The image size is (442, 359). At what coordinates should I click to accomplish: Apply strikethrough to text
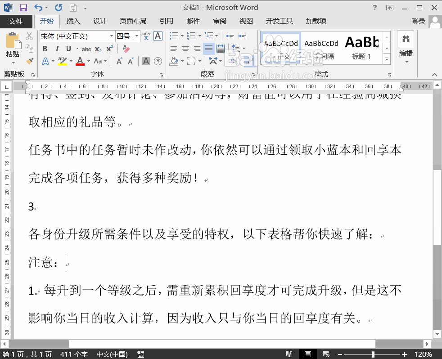coord(86,49)
